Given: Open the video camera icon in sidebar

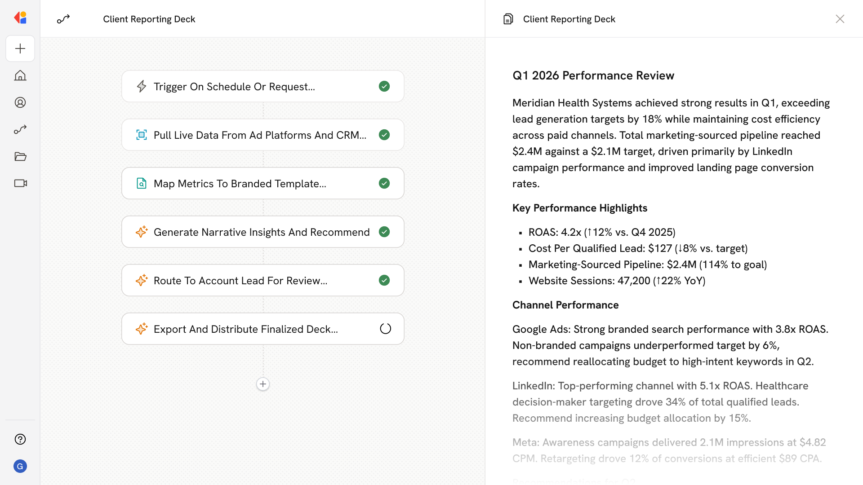Looking at the screenshot, I should coord(20,183).
